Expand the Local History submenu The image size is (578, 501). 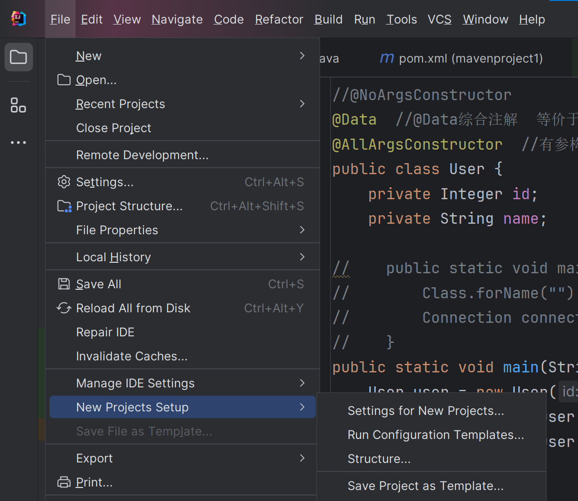(302, 257)
